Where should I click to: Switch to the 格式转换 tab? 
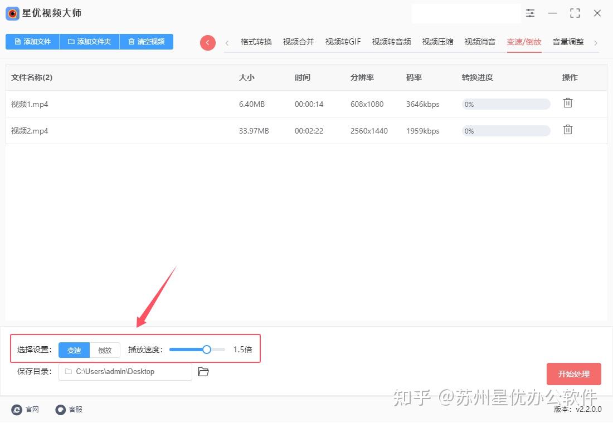point(256,42)
